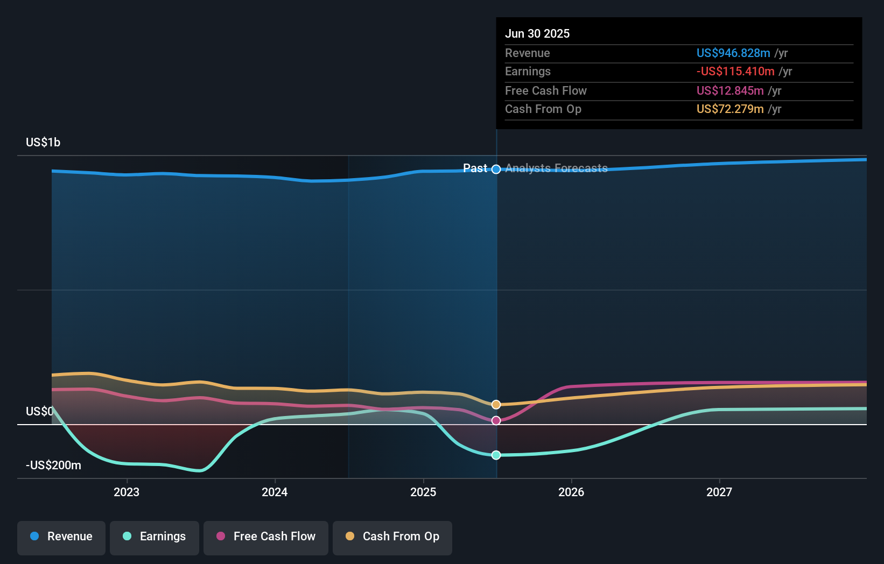Switch to the Analysts Forecasts section
The height and width of the screenshot is (564, 884).
tap(556, 168)
